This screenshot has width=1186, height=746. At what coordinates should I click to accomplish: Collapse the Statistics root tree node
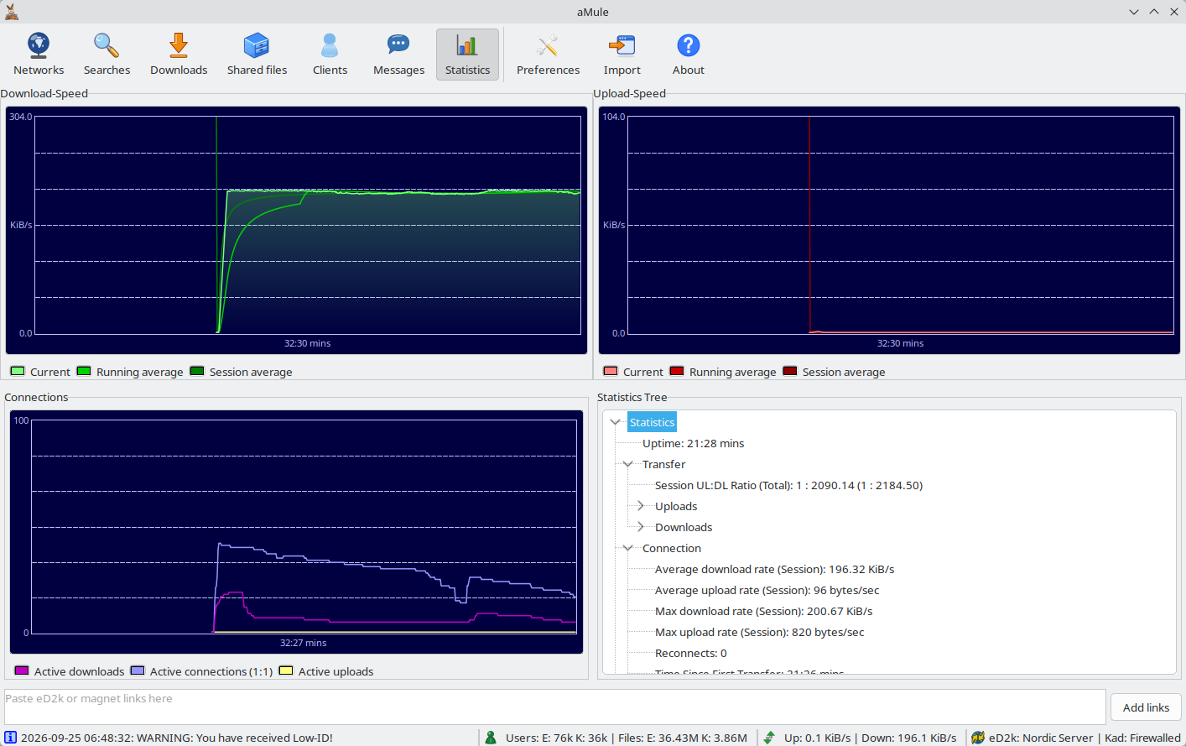click(x=616, y=422)
